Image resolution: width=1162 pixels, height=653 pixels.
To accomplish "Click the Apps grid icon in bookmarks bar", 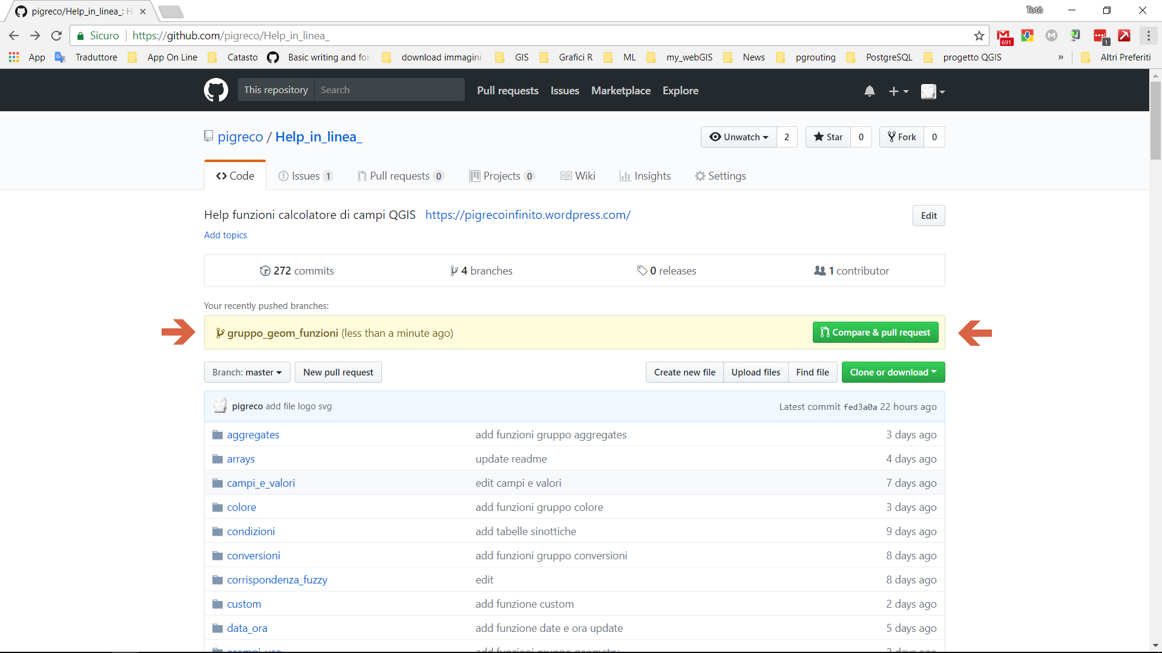I will 13,57.
